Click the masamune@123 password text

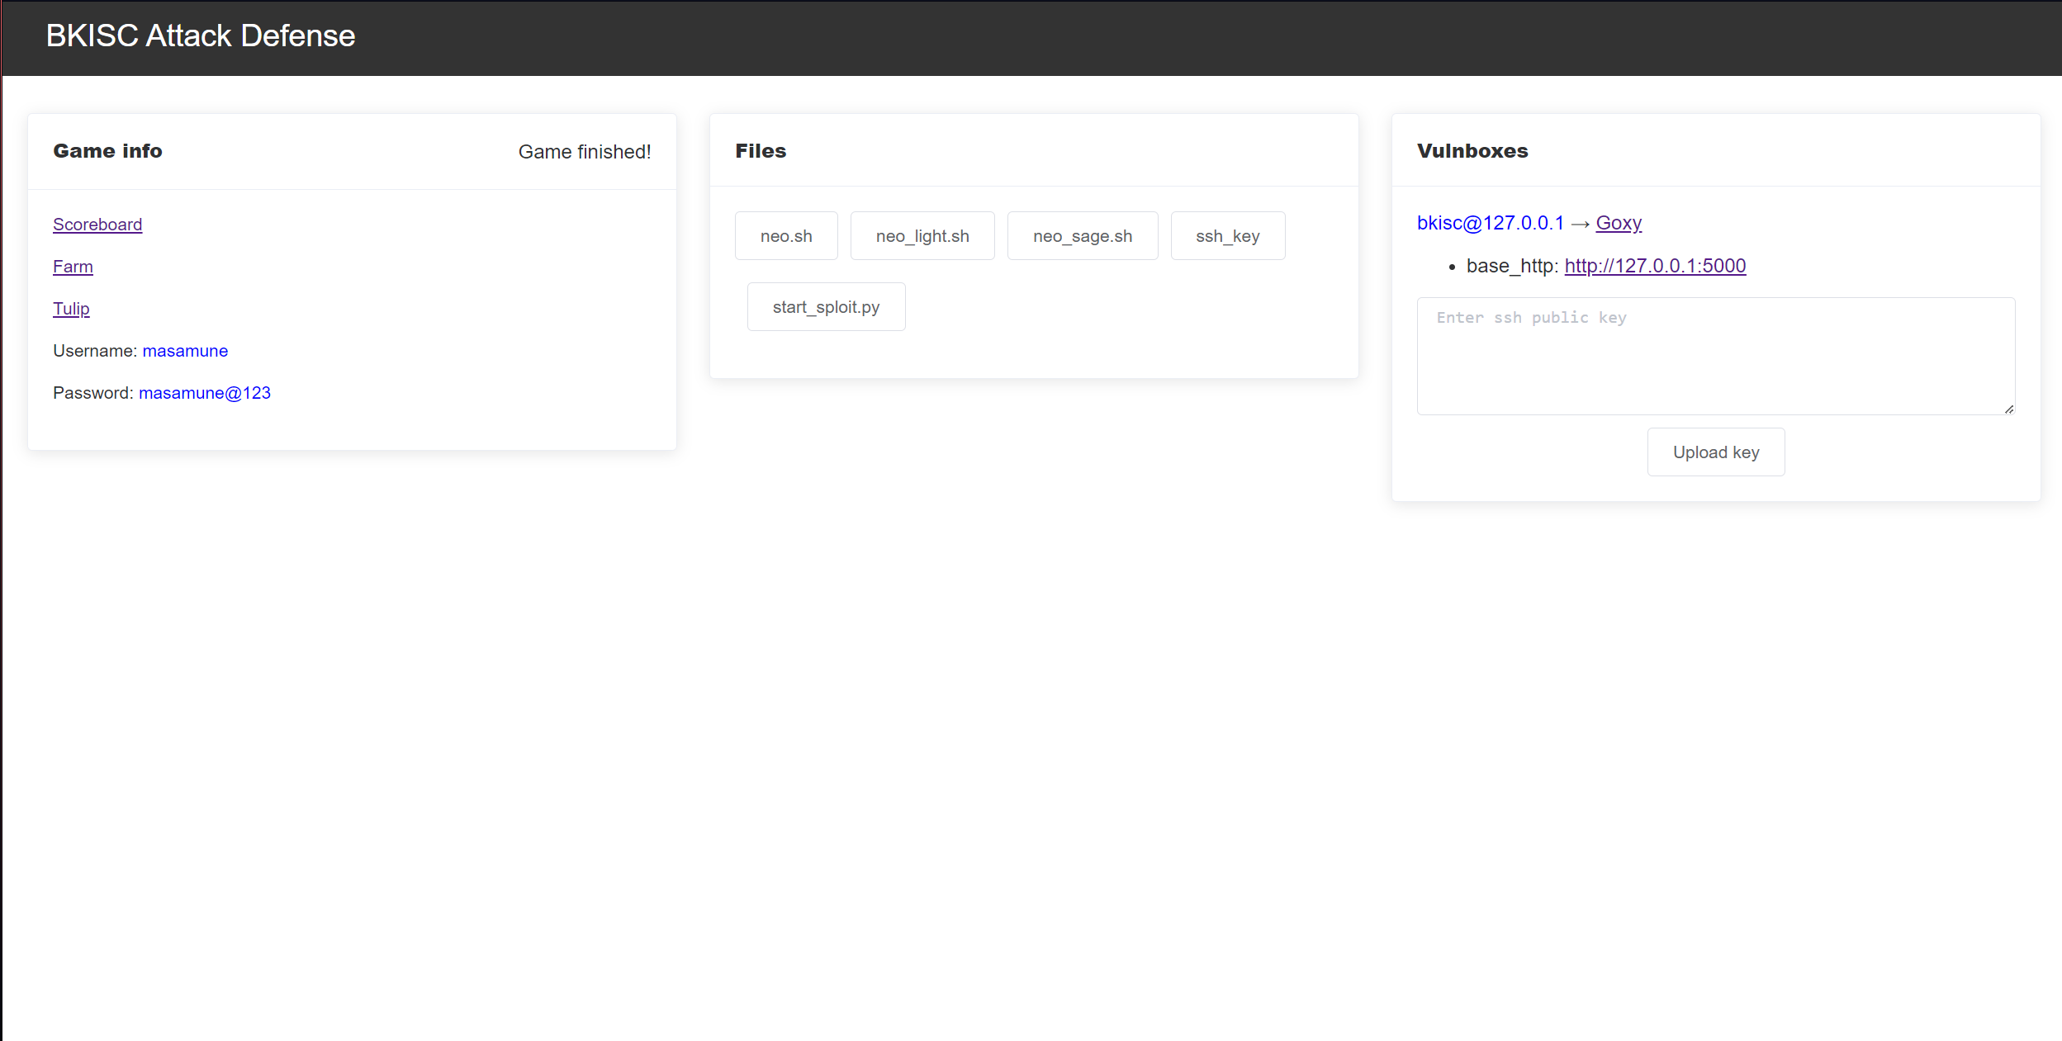pyautogui.click(x=205, y=393)
